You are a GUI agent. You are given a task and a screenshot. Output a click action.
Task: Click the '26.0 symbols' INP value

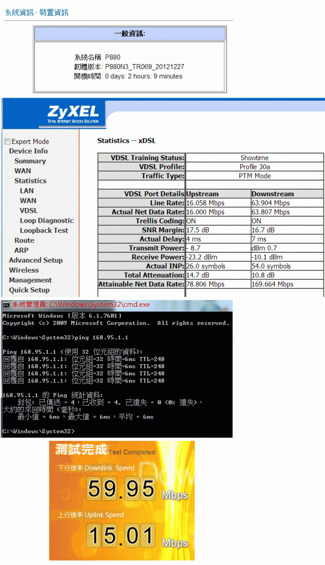click(x=206, y=266)
